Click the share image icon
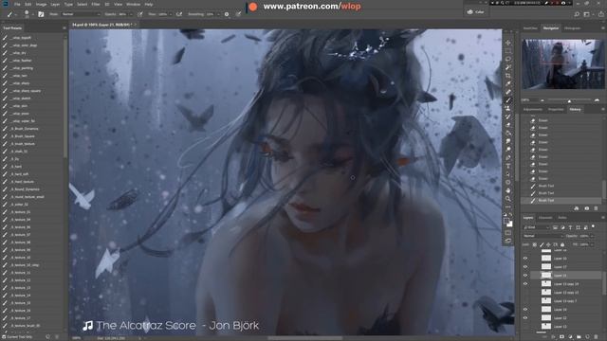Image resolution: width=607 pixels, height=341 pixels. (601, 14)
